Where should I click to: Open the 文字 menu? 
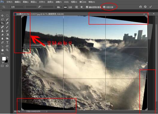(42, 2)
